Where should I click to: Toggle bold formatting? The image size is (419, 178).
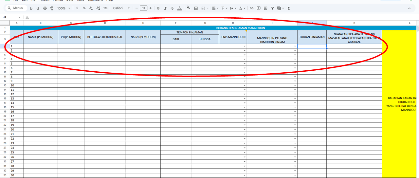pos(158,8)
